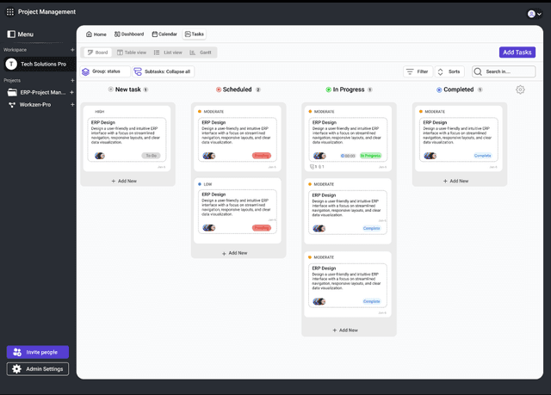The image size is (551, 395).
Task: Switch to Gantt view
Action: point(201,52)
